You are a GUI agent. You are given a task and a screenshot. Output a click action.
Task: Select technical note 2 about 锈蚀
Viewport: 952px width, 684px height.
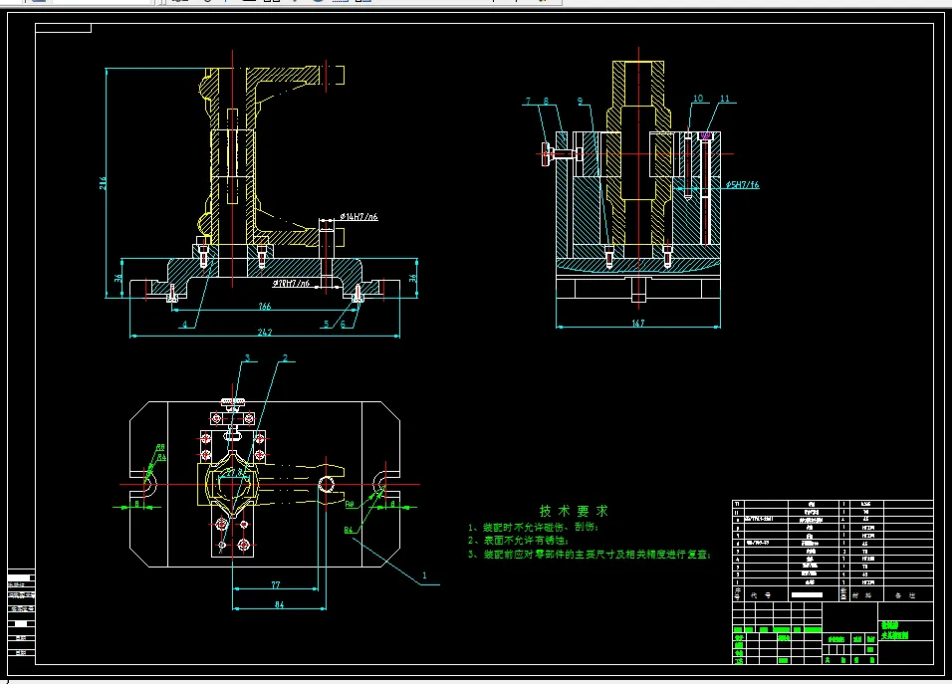[x=518, y=541]
